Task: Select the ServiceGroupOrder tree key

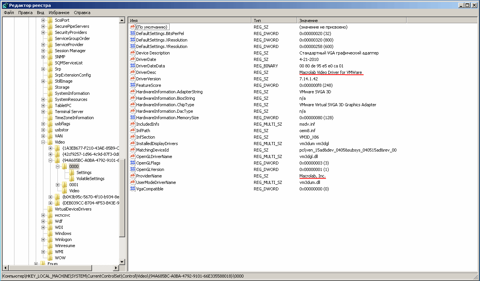Action: (x=72, y=38)
